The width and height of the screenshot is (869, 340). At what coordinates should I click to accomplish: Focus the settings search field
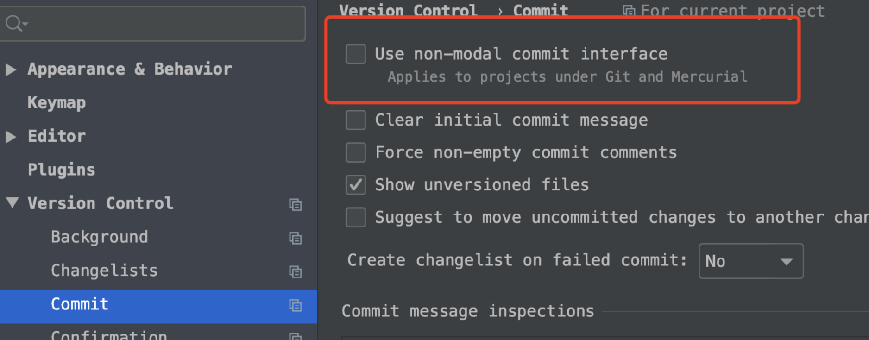coord(162,23)
